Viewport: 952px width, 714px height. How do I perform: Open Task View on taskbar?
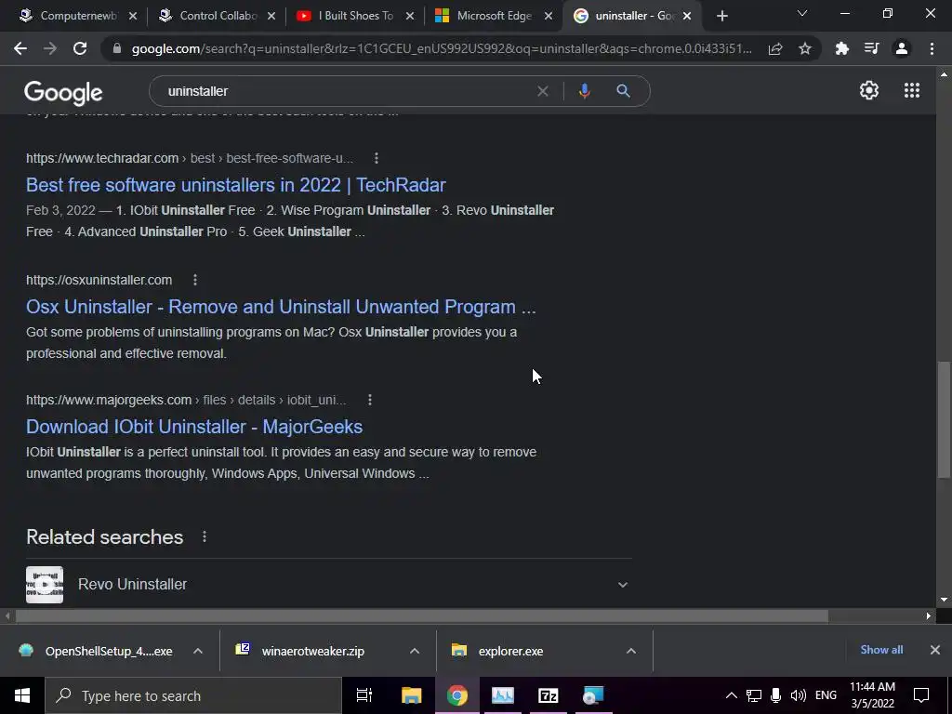pos(364,695)
